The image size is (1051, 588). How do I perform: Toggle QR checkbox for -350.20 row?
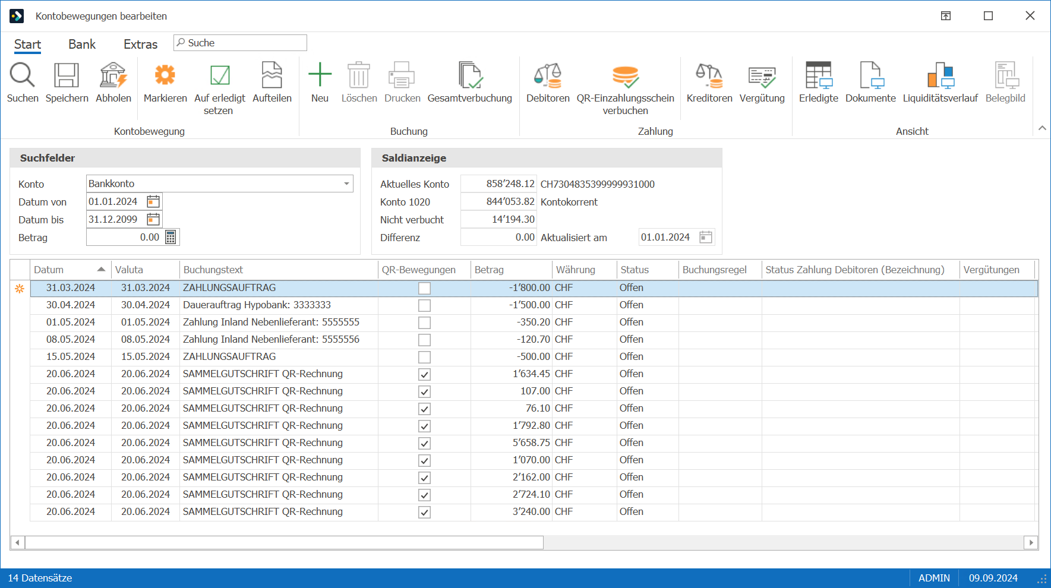click(424, 323)
